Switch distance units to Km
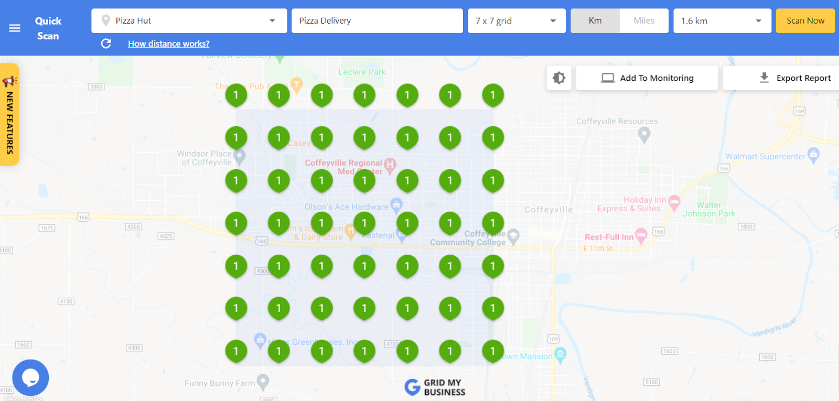This screenshot has width=839, height=401. pos(595,20)
